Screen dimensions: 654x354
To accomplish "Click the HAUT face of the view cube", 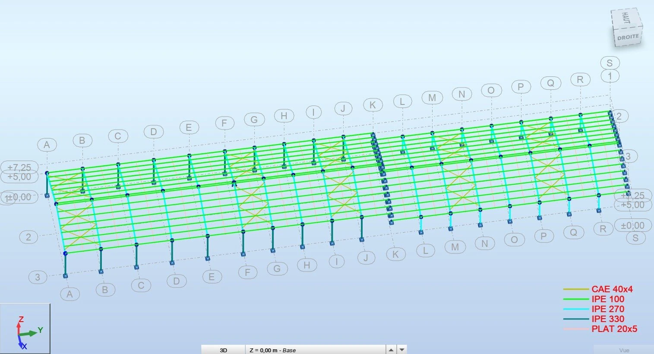I will [626, 18].
